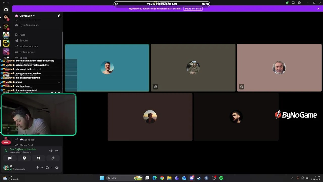Select the brown tile with sunset avatar

pyautogui.click(x=150, y=117)
